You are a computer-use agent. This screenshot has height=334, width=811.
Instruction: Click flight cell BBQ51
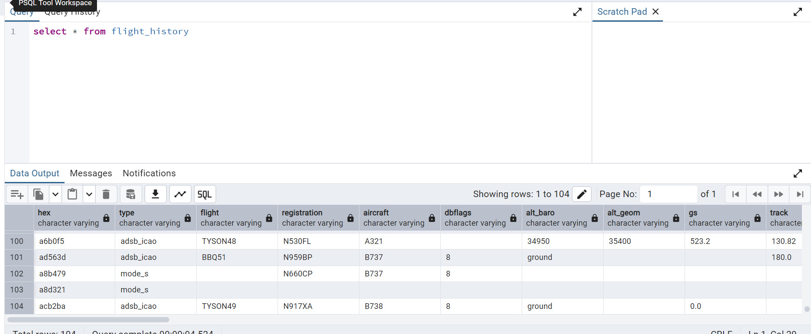coord(237,257)
